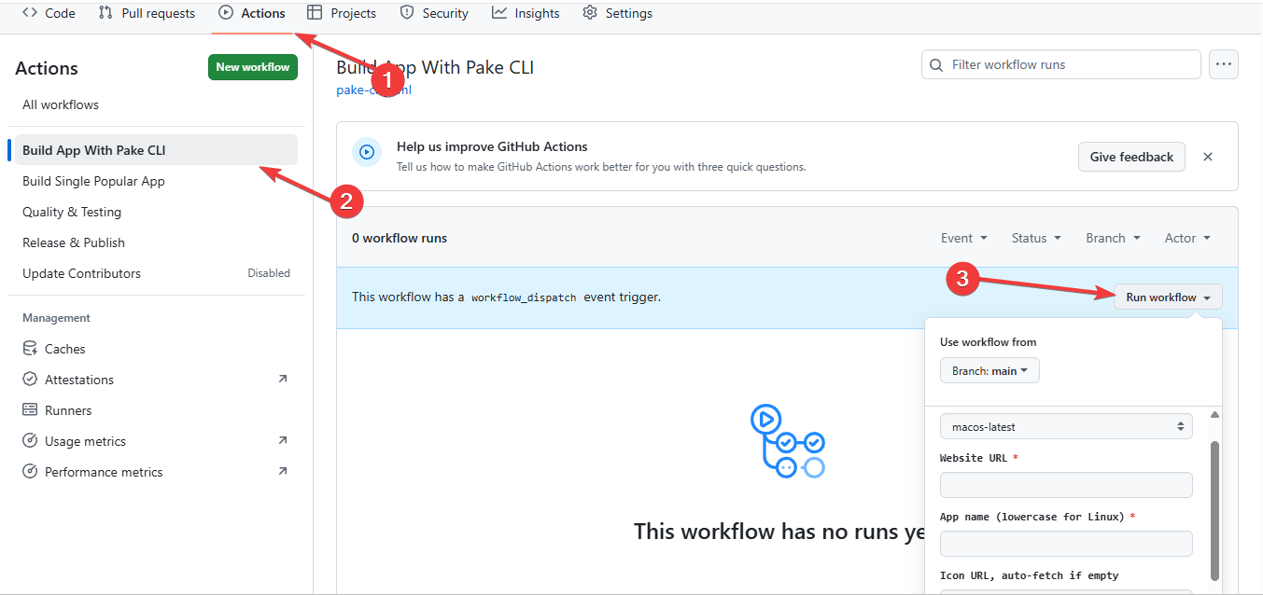This screenshot has width=1263, height=595.
Task: Select the macos-latest runner option
Action: (x=1066, y=424)
